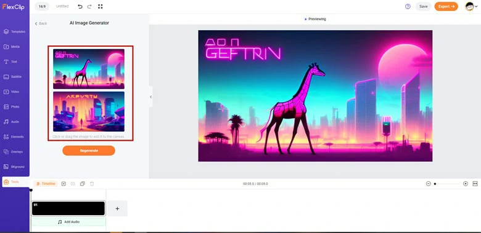Image resolution: width=481 pixels, height=233 pixels.
Task: Click the orange Regenerate button
Action: coord(89,151)
